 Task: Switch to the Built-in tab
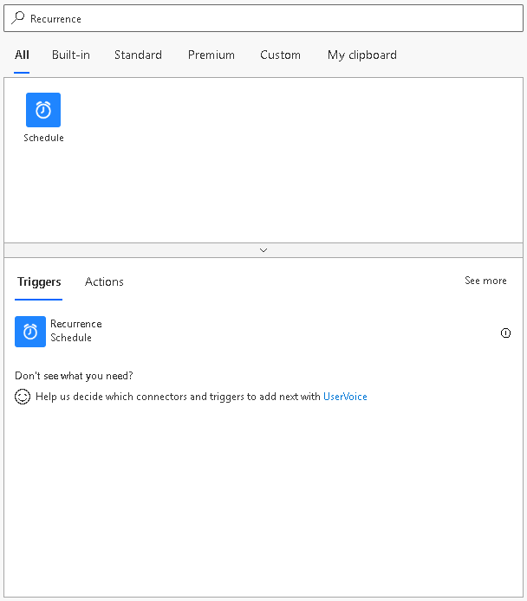(x=71, y=55)
